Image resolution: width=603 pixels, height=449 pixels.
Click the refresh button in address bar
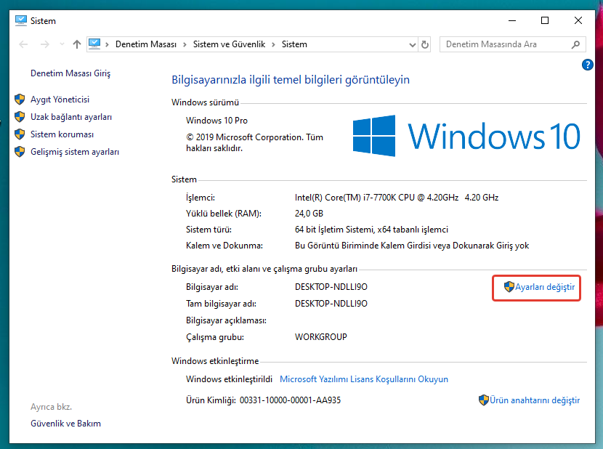click(425, 44)
